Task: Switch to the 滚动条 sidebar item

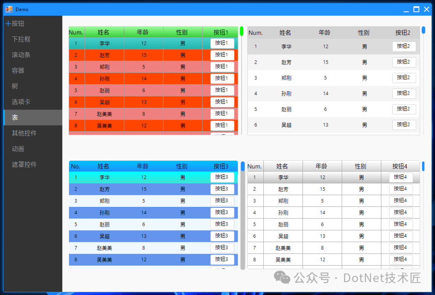Action: click(21, 55)
